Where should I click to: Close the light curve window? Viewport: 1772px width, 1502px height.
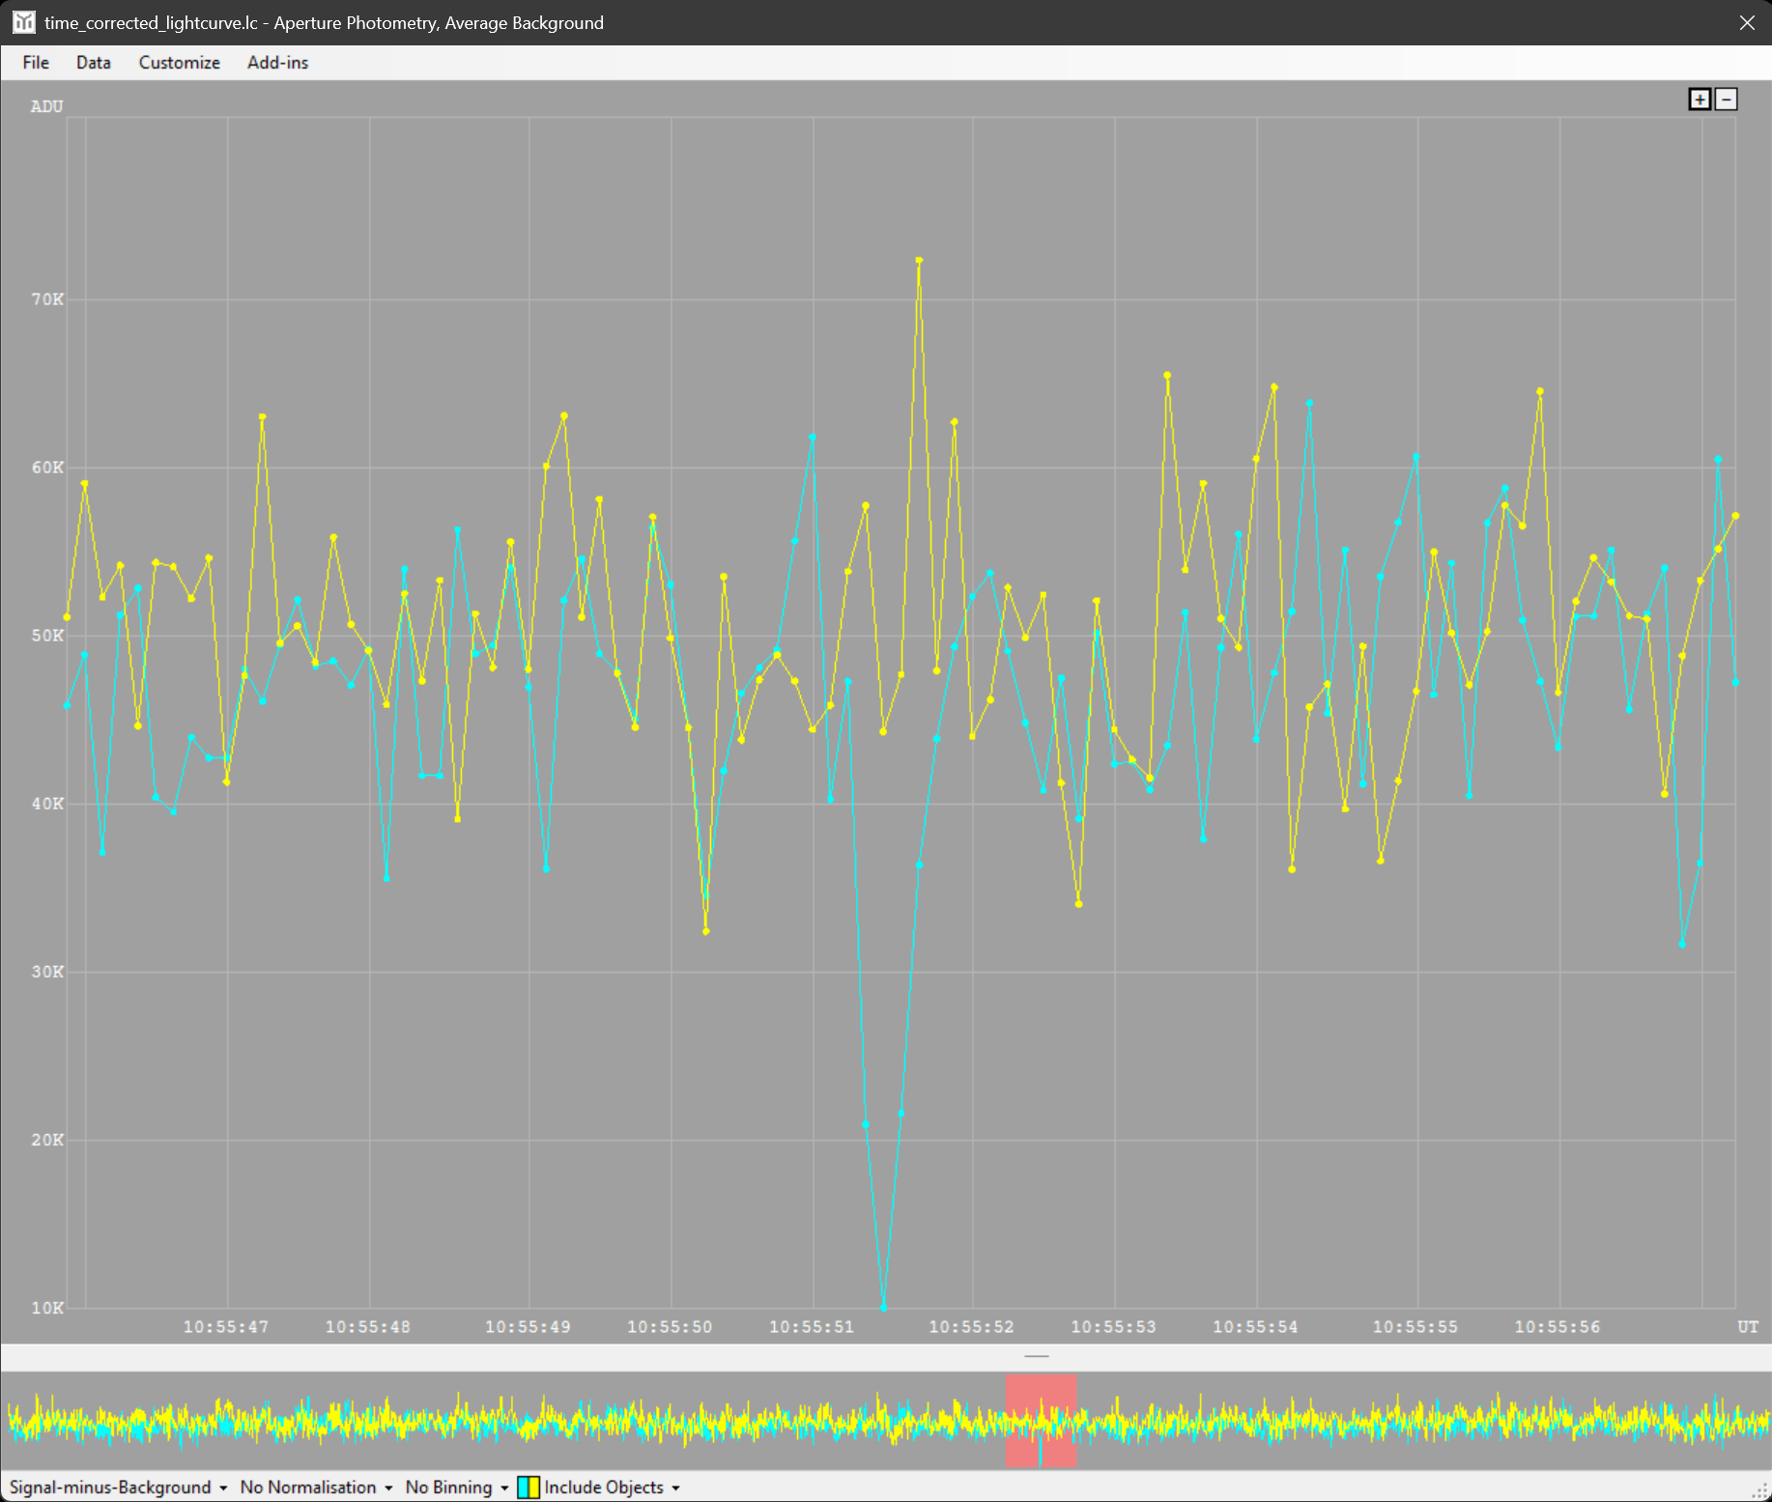point(1747,22)
